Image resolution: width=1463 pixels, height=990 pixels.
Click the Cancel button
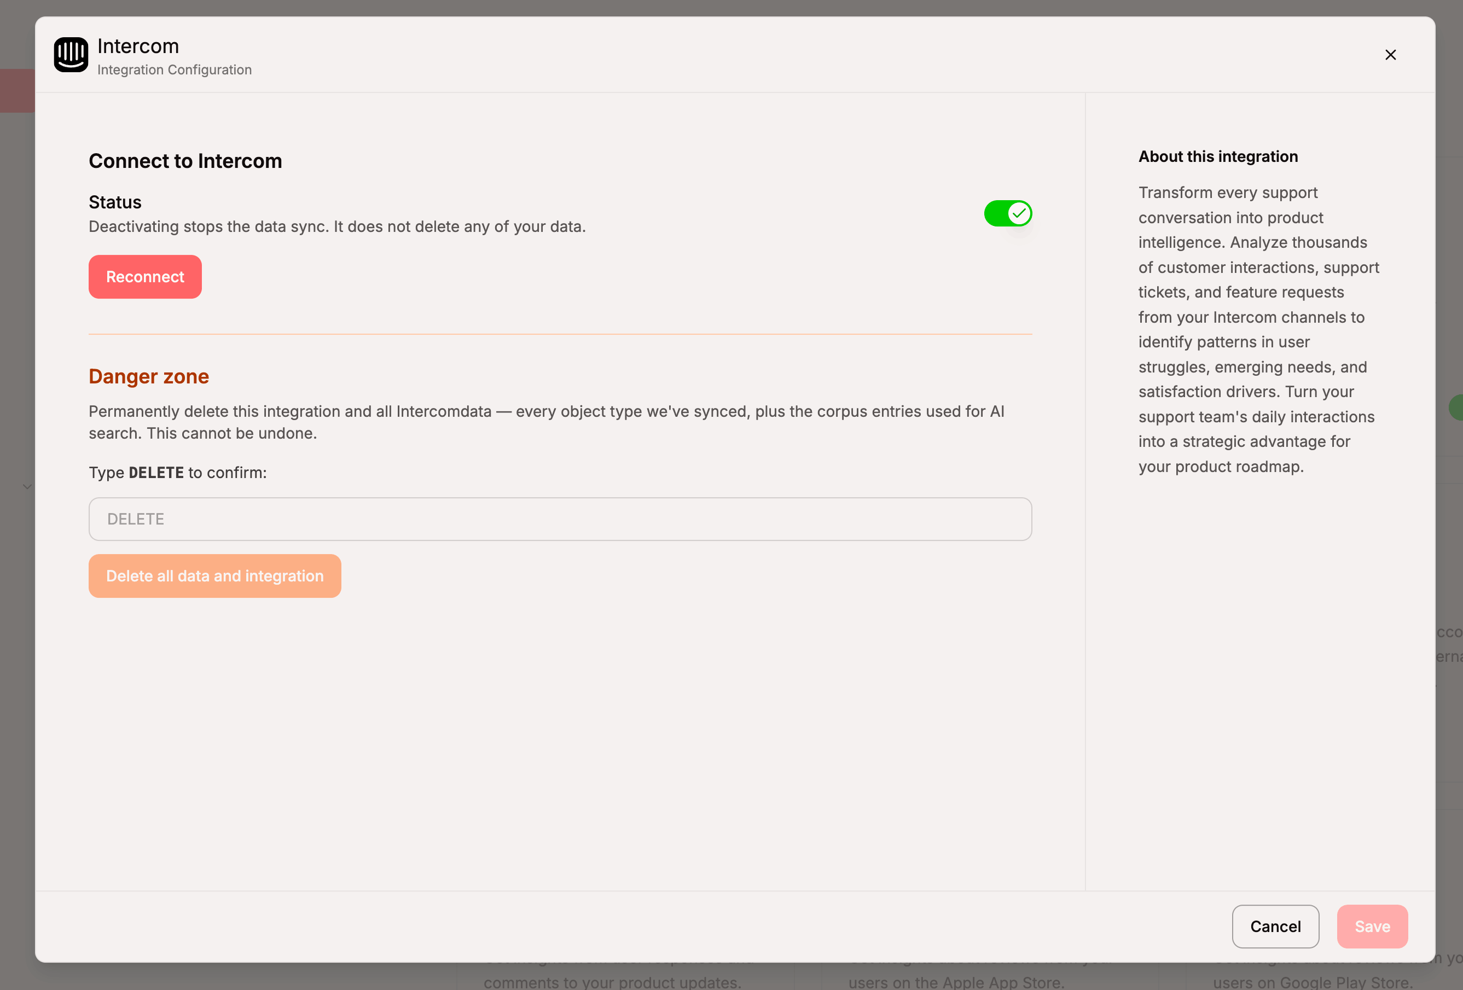[1275, 927]
